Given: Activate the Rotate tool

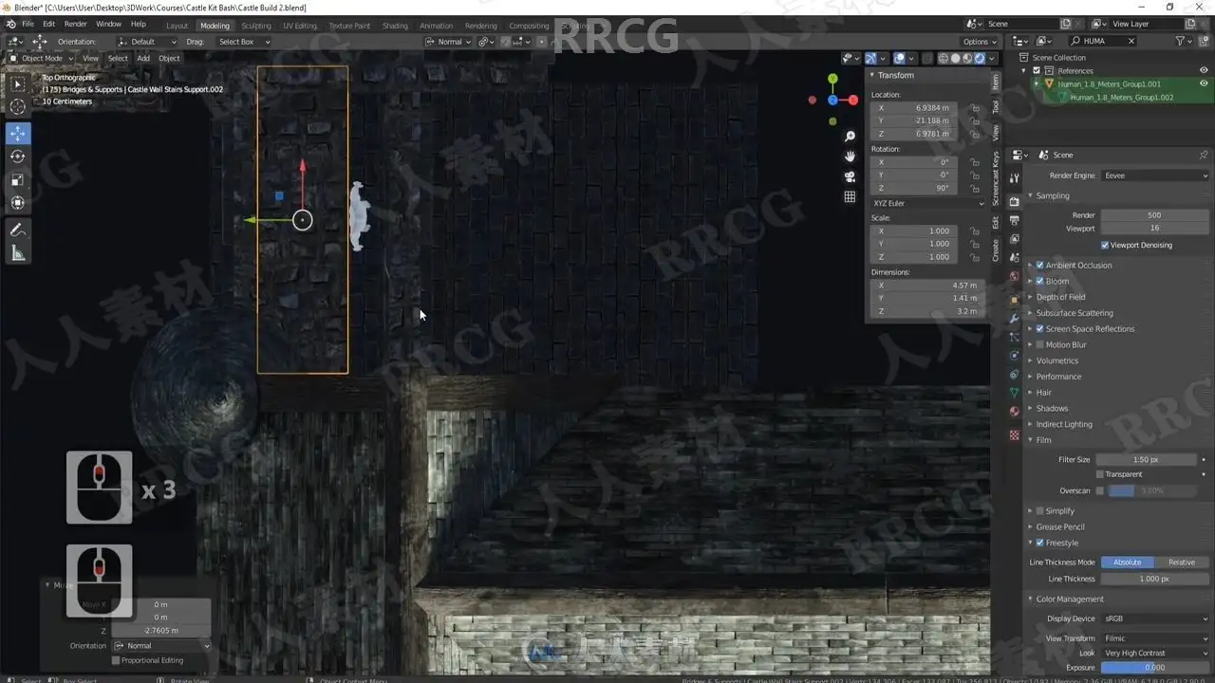Looking at the screenshot, I should pos(18,157).
